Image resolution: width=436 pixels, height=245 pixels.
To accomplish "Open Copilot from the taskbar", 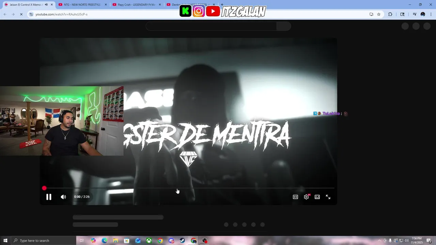I will click(x=93, y=241).
